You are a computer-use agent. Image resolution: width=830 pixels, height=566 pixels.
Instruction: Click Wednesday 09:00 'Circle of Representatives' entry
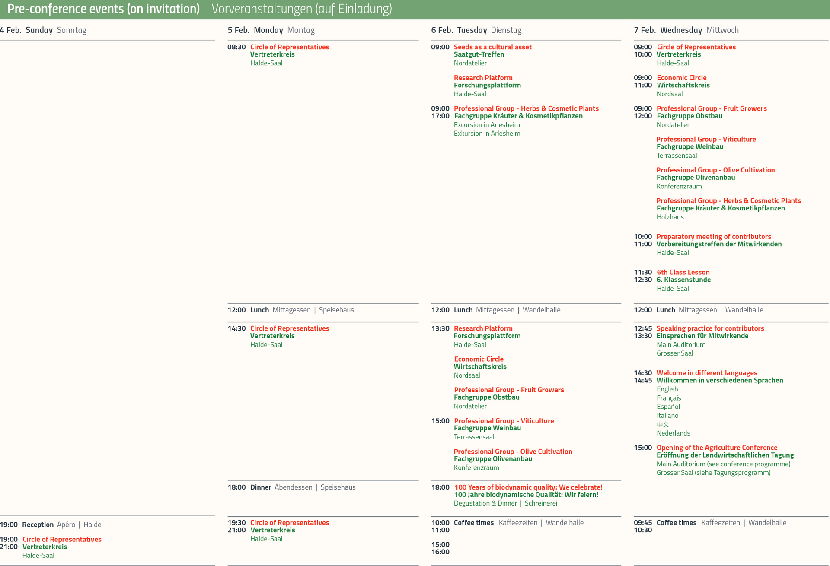pos(696,47)
